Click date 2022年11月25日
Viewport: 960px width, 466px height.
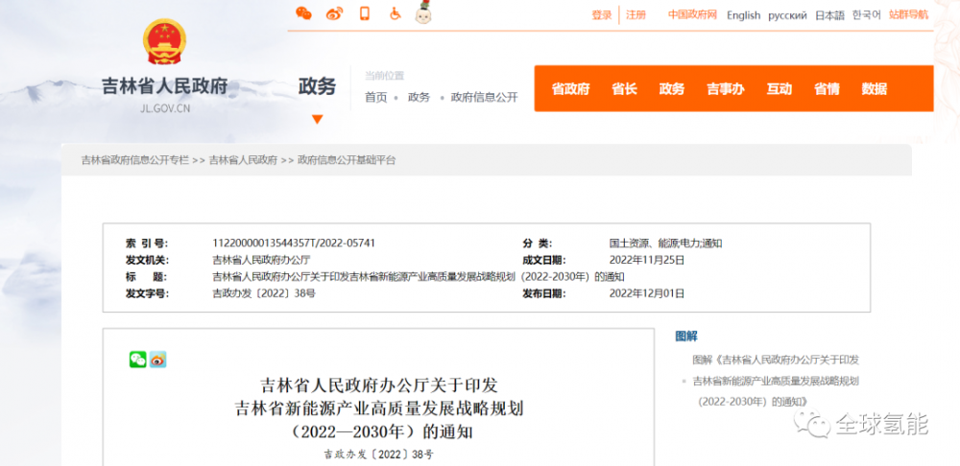(647, 260)
